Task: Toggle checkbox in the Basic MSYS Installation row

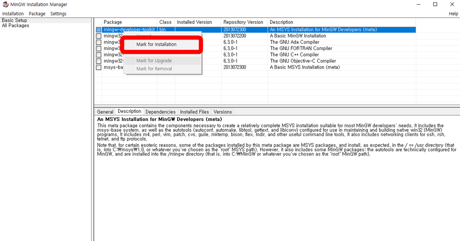Action: pos(99,68)
